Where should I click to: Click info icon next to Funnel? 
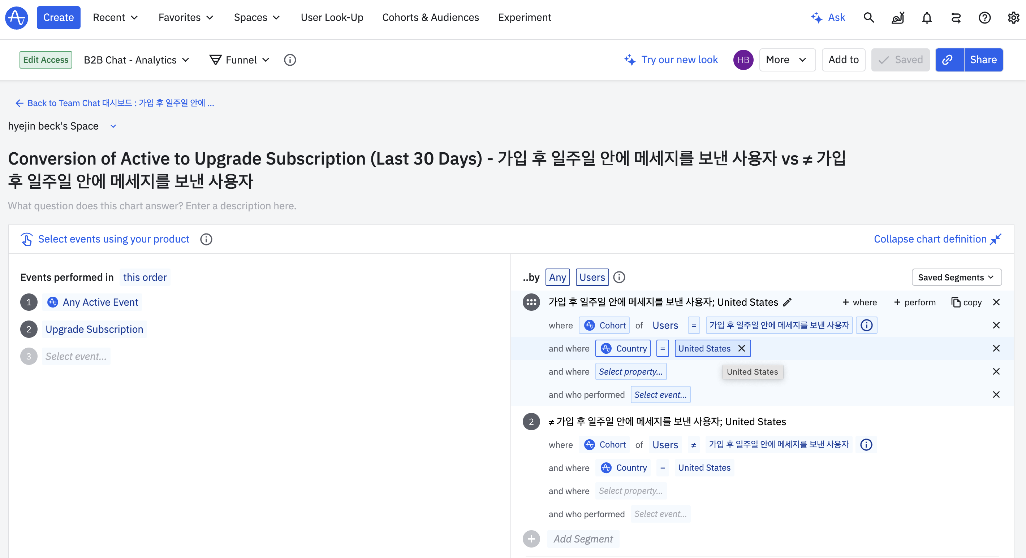[290, 60]
